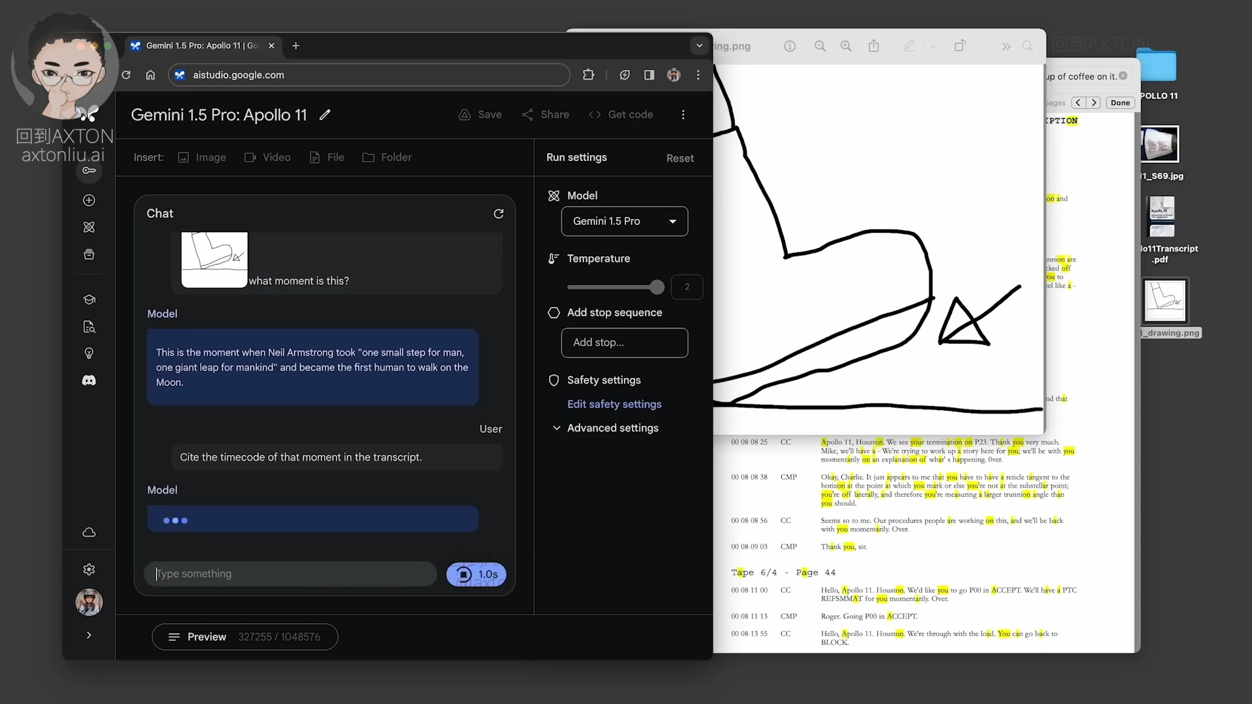This screenshot has height=704, width=1252.
Task: Click the Edit safety settings link
Action: [x=614, y=404]
